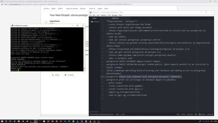This screenshot has width=218, height=123.
Task: Open the volume control in system tray
Action: coord(211,121)
